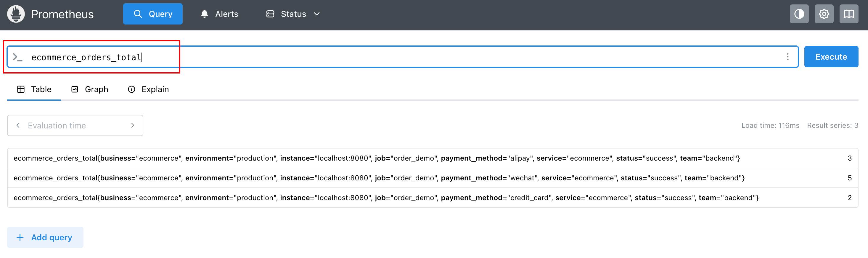This screenshot has width=868, height=258.
Task: Toggle the light/dark theme icon
Action: pos(799,14)
